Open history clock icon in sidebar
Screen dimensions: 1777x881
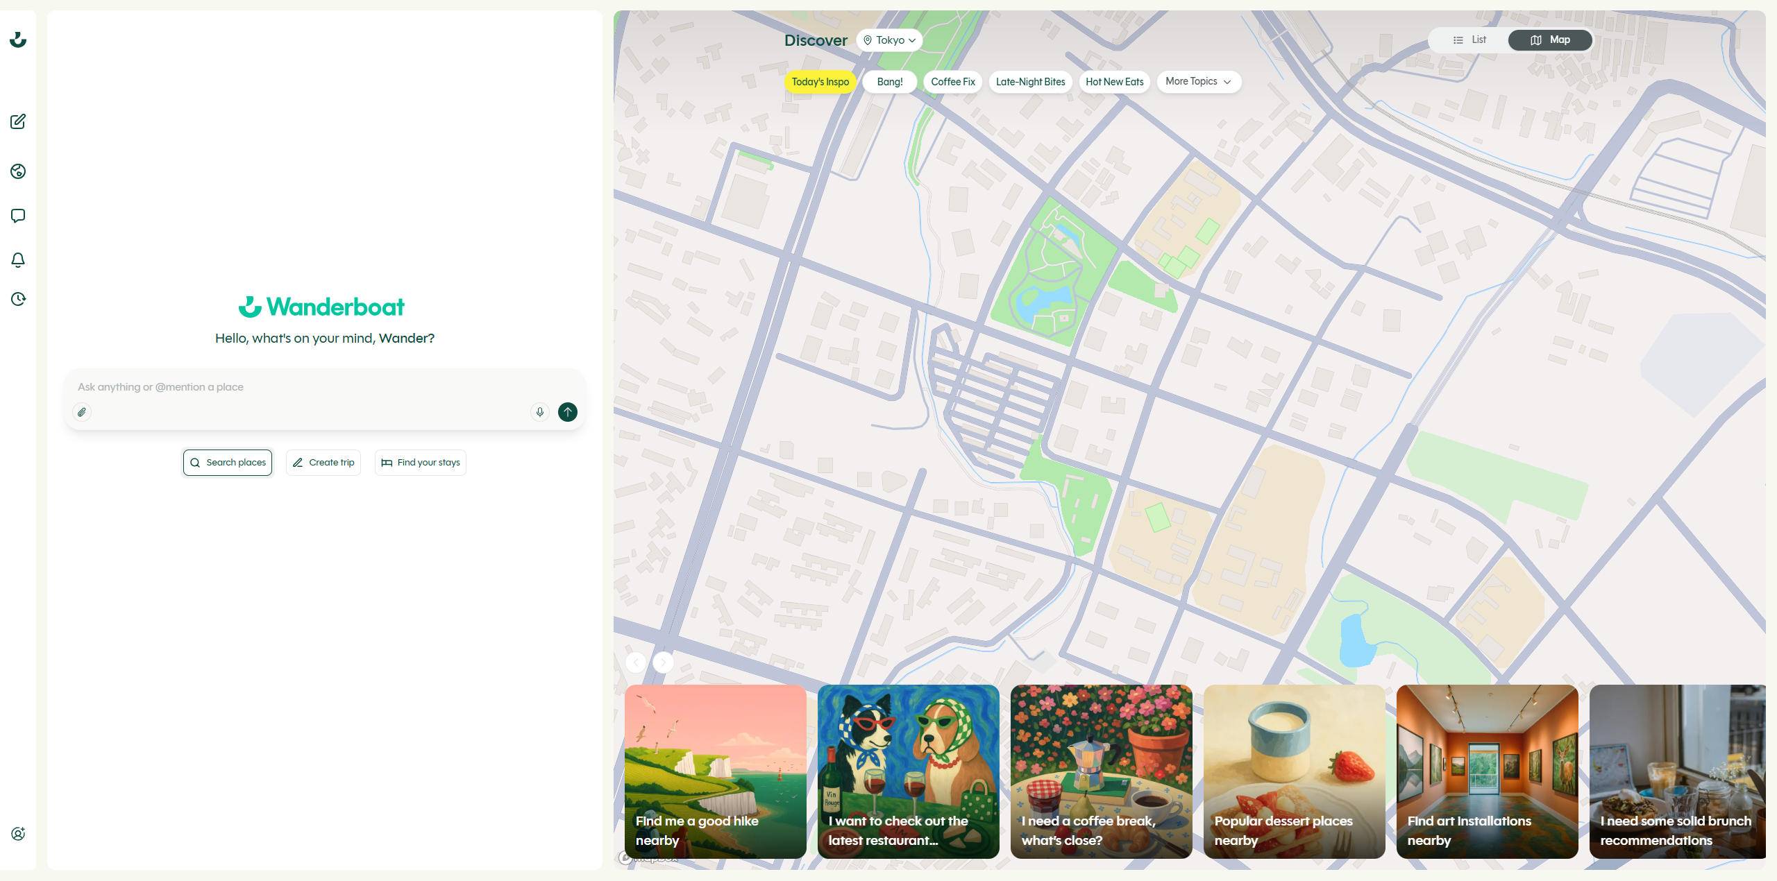point(18,299)
